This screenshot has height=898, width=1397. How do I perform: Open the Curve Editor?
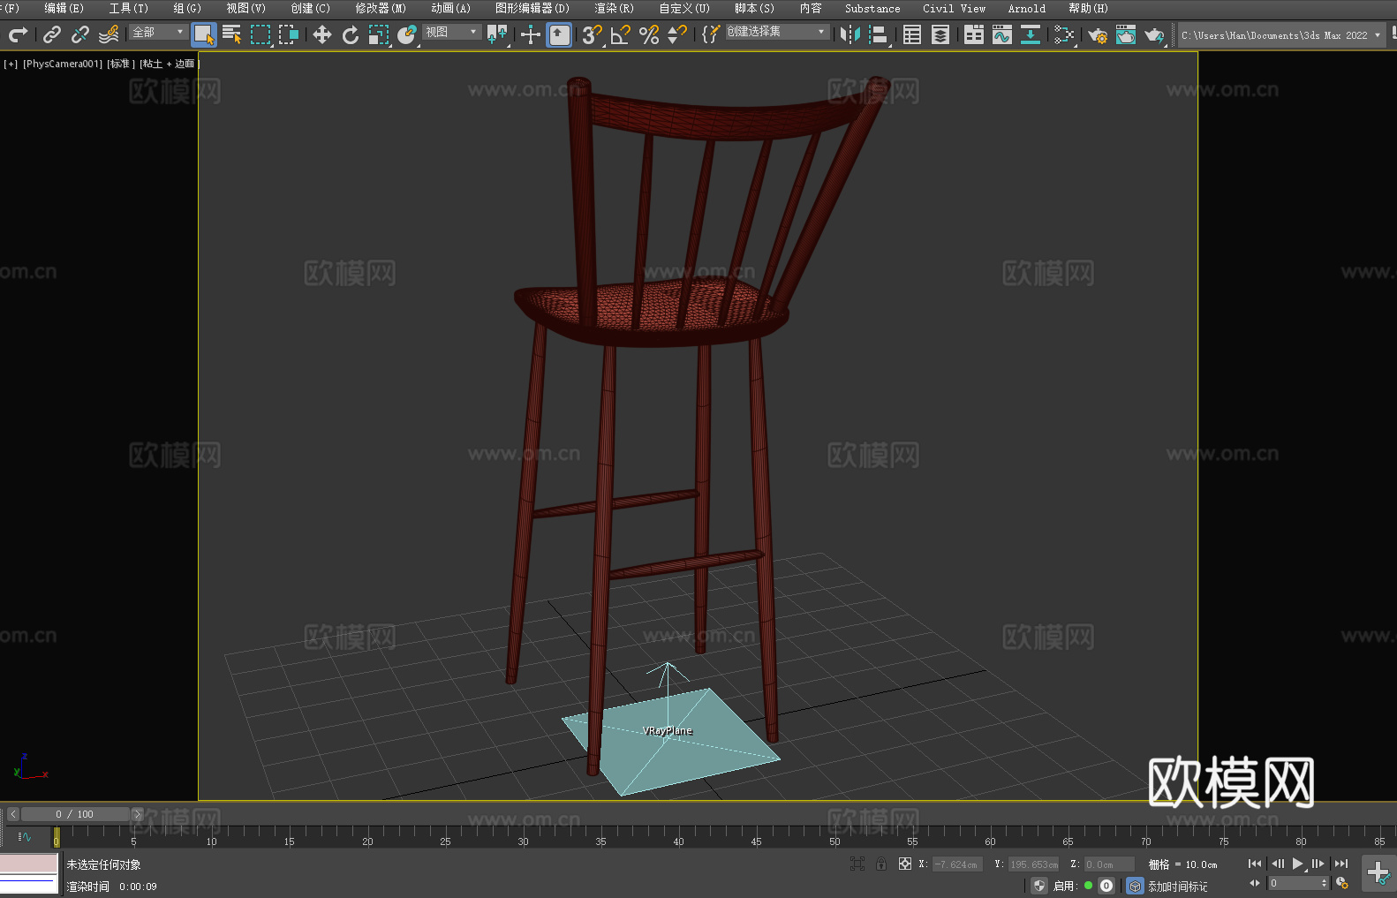pos(1002,34)
